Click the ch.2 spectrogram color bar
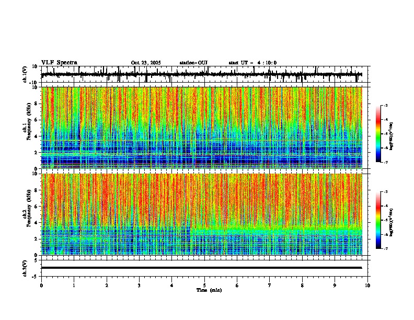The width and height of the screenshot is (414, 320). [378, 220]
